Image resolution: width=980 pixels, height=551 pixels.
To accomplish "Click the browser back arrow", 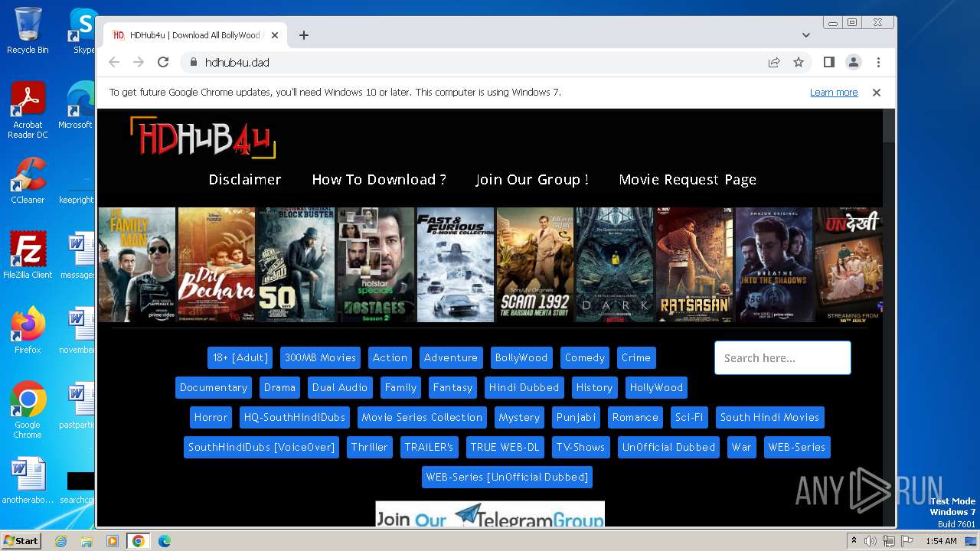I will (114, 63).
